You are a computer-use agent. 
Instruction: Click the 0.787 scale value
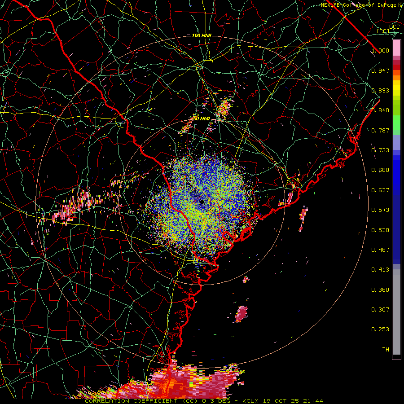[x=380, y=130]
